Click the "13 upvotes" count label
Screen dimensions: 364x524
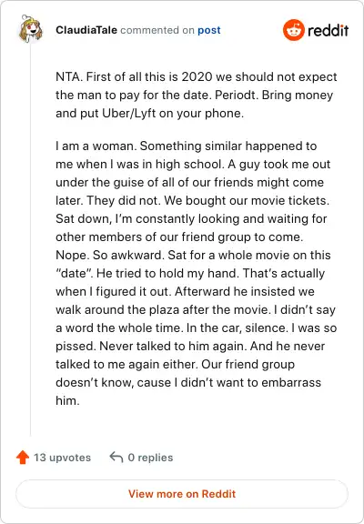(x=62, y=458)
